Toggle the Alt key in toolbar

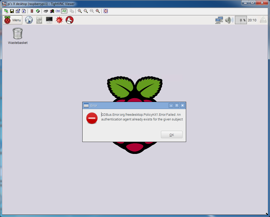click(64, 11)
